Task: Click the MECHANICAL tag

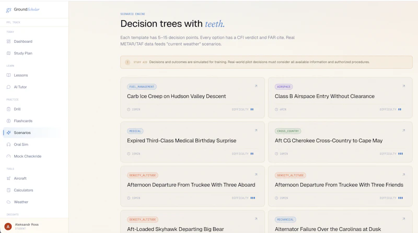Action: tap(285, 219)
